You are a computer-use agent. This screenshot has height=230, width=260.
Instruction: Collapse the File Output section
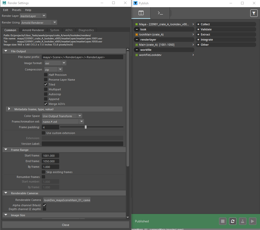click(x=6, y=51)
